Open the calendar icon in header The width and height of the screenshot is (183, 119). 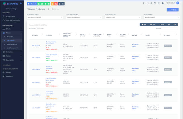[x=155, y=3]
